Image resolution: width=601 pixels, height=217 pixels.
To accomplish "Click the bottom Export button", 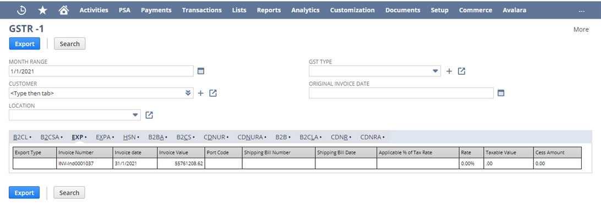I will (x=24, y=192).
